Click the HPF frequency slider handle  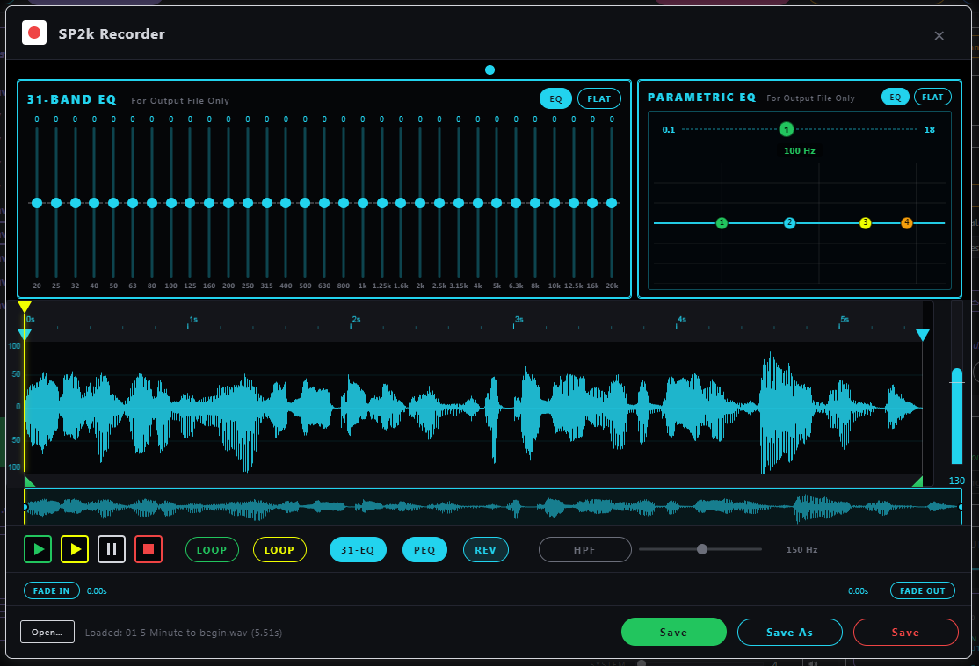click(x=702, y=549)
